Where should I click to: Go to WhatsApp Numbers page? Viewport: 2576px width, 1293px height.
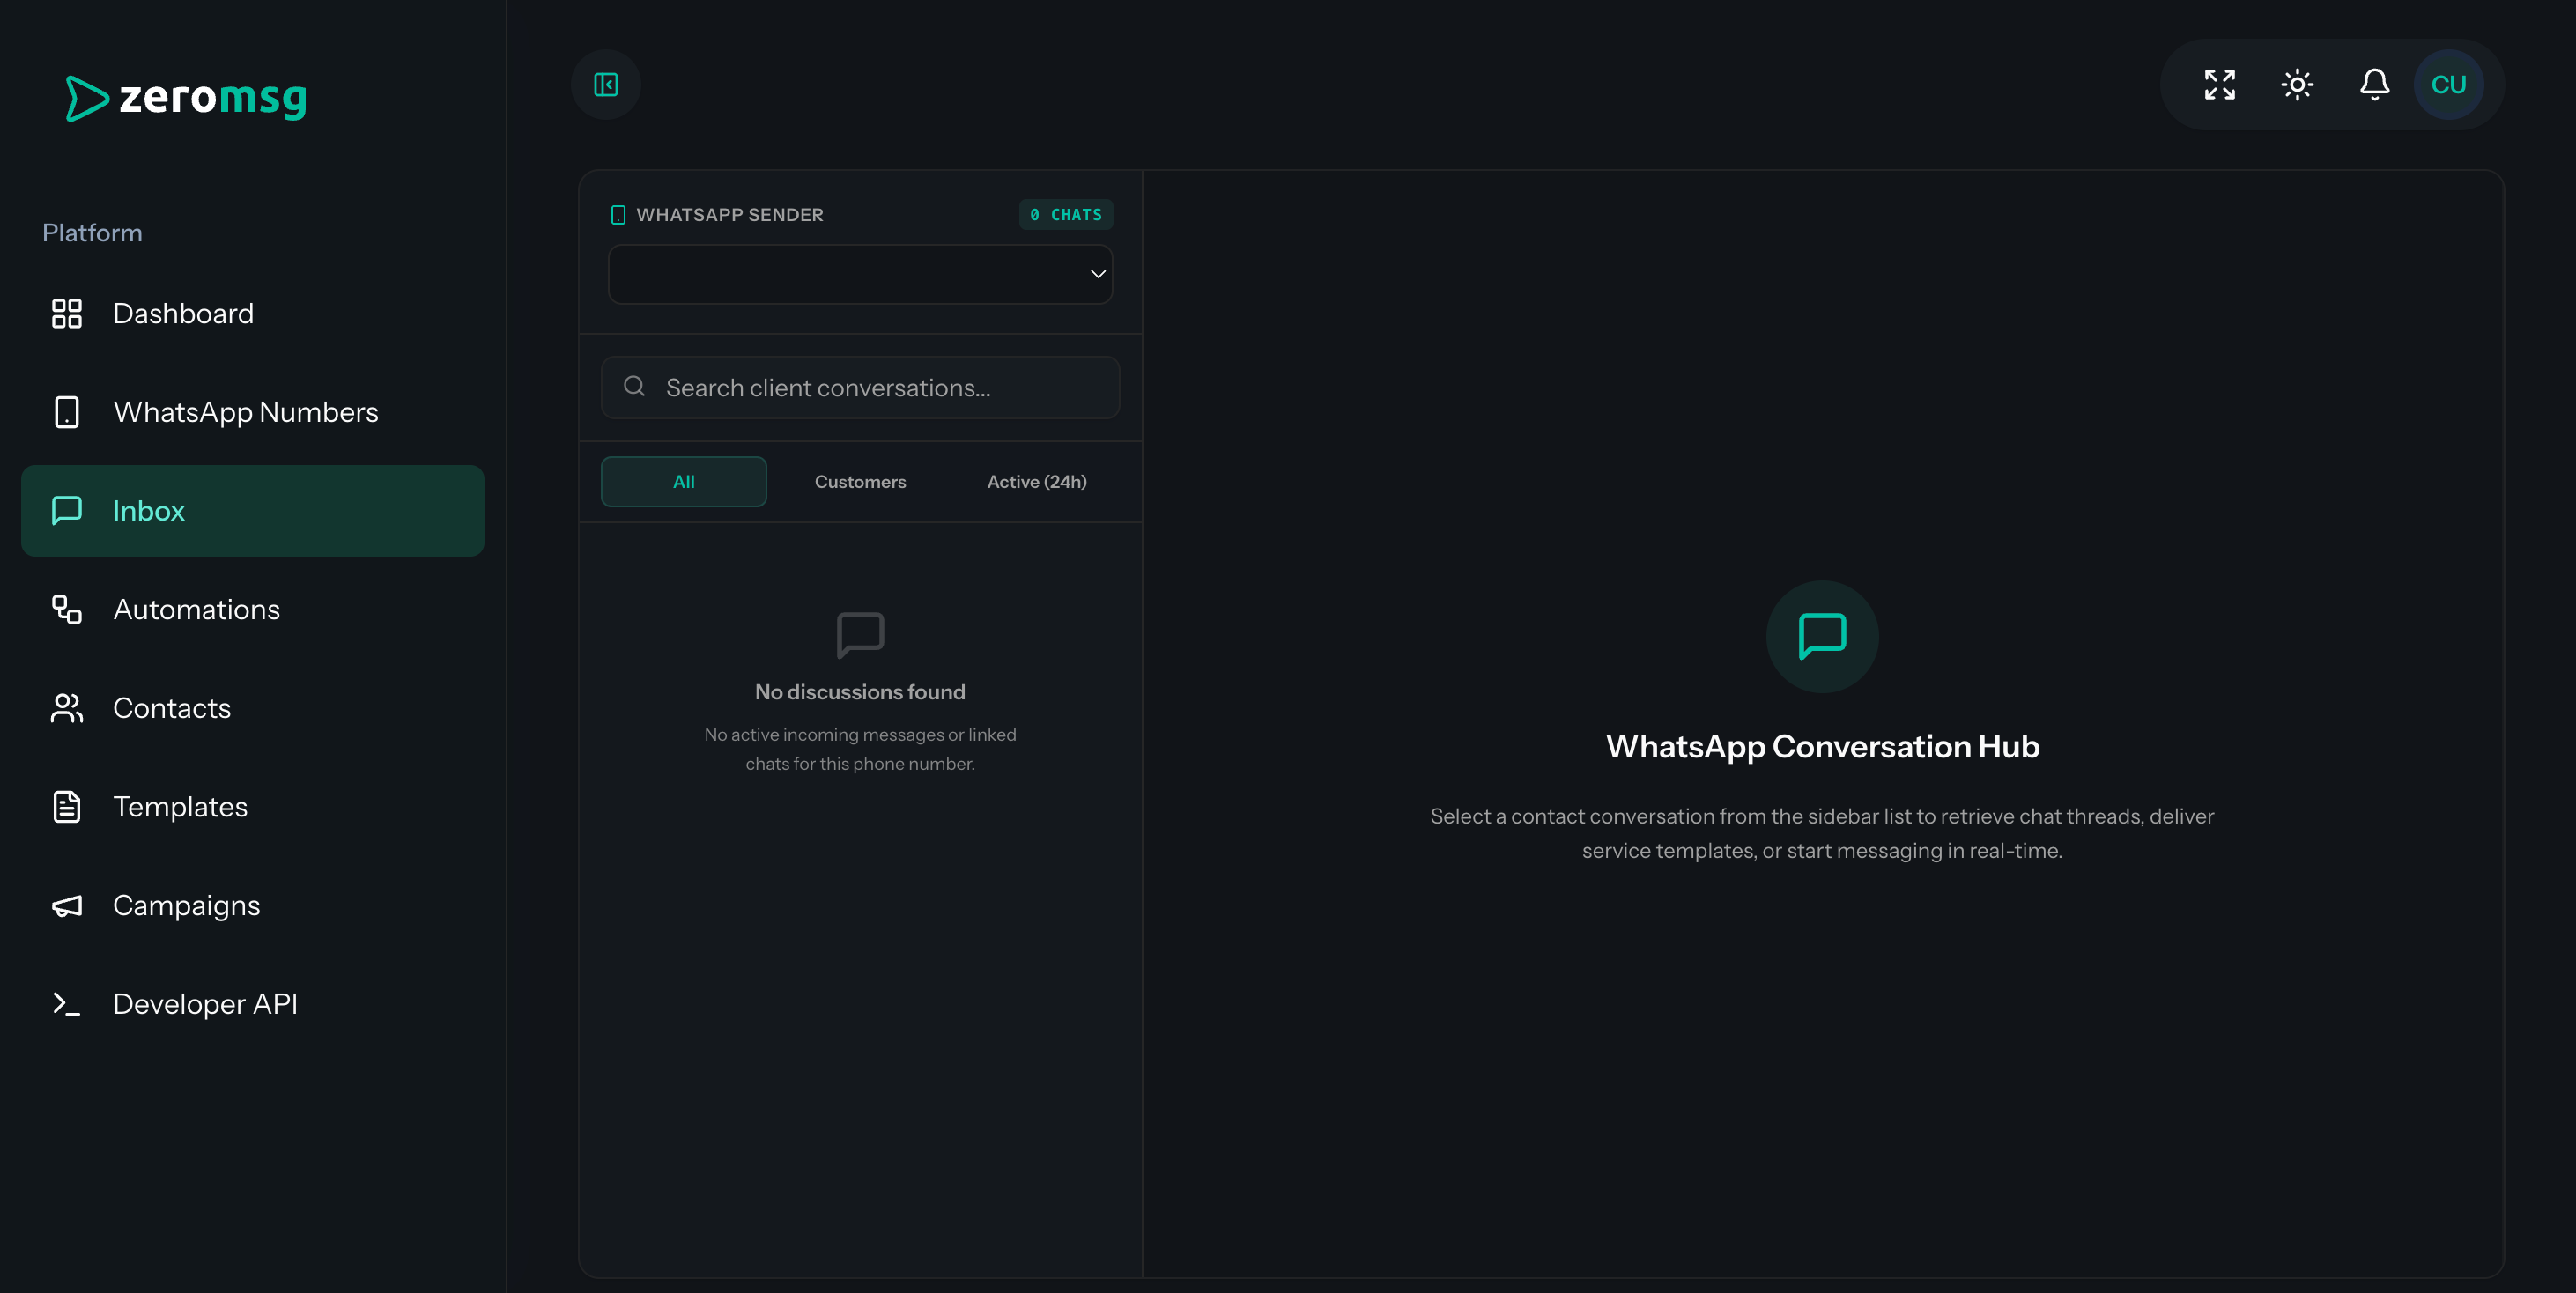(252, 412)
